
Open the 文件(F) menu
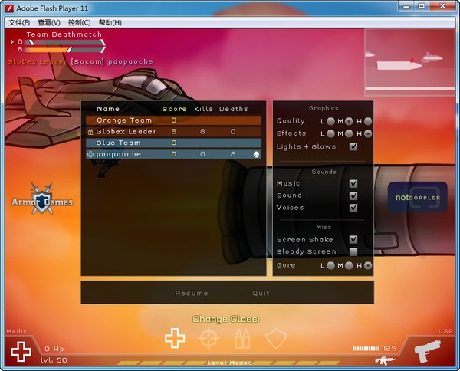(x=19, y=23)
